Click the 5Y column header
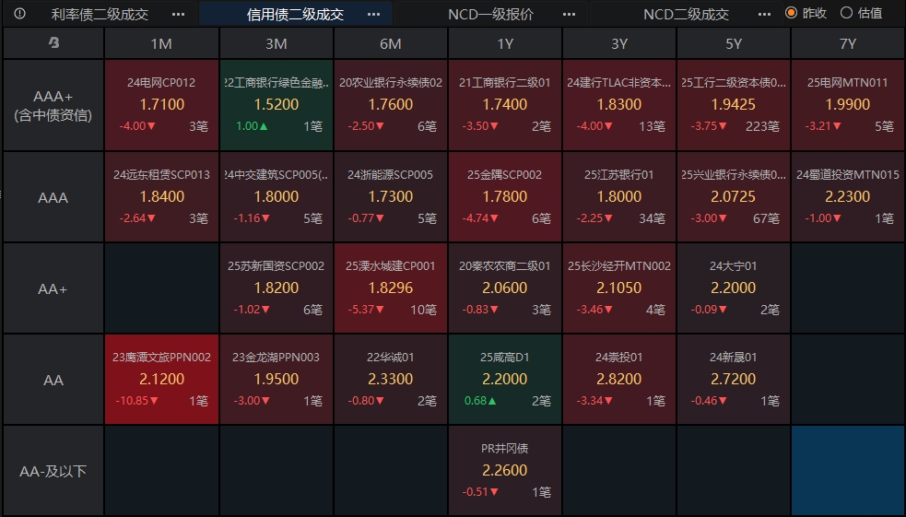The width and height of the screenshot is (906, 517). tap(734, 43)
